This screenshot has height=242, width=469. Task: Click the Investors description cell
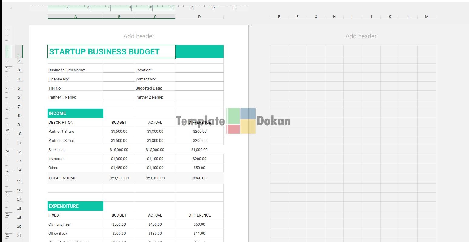(75, 159)
